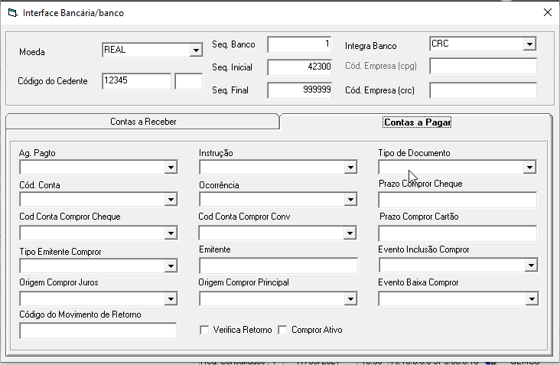
Task: Click the Prazo Compror Cartão input field
Action: (457, 233)
